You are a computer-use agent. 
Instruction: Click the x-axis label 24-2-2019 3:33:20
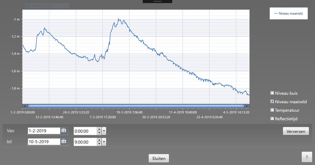[x=76, y=112]
